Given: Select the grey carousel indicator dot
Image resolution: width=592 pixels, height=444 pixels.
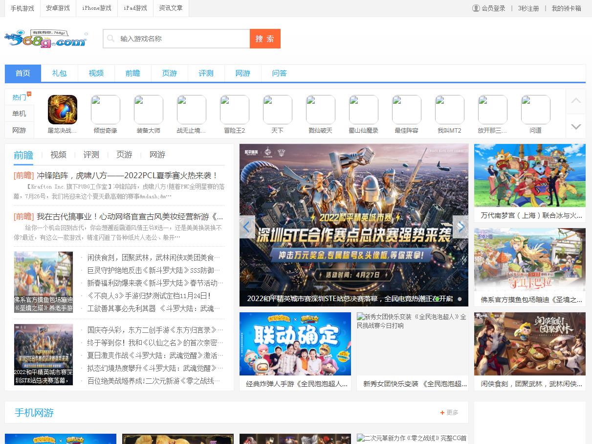Looking at the screenshot, I should click(460, 299).
